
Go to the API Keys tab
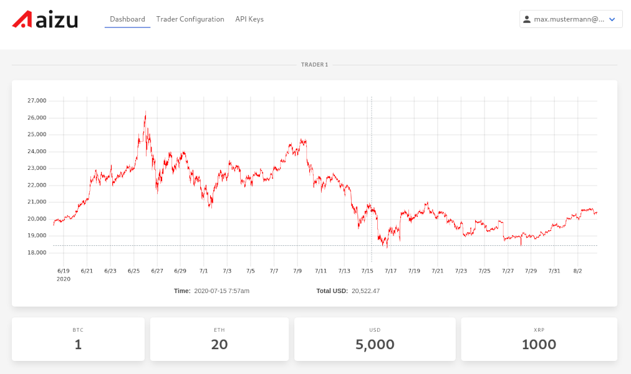(249, 19)
